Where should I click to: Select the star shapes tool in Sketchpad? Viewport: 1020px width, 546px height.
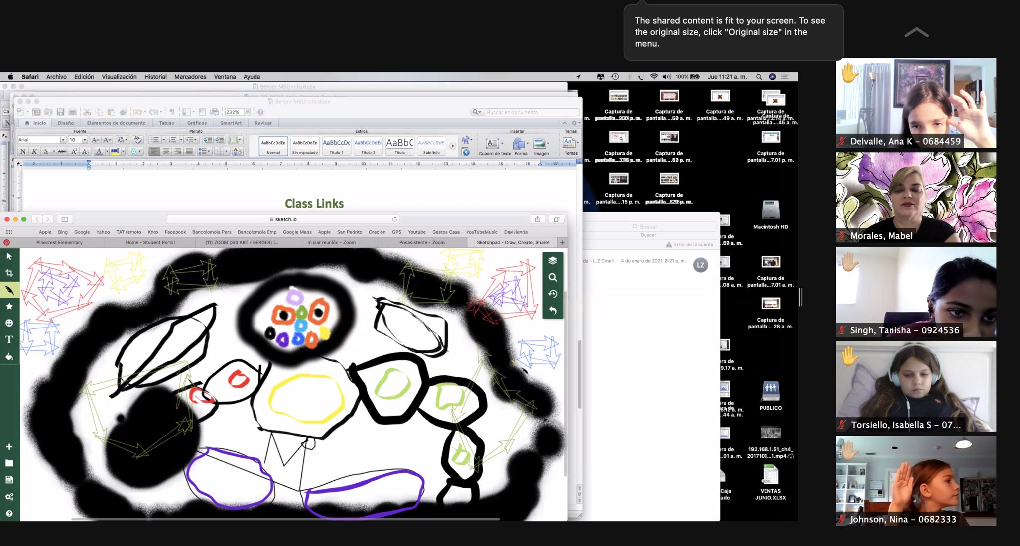(x=9, y=306)
